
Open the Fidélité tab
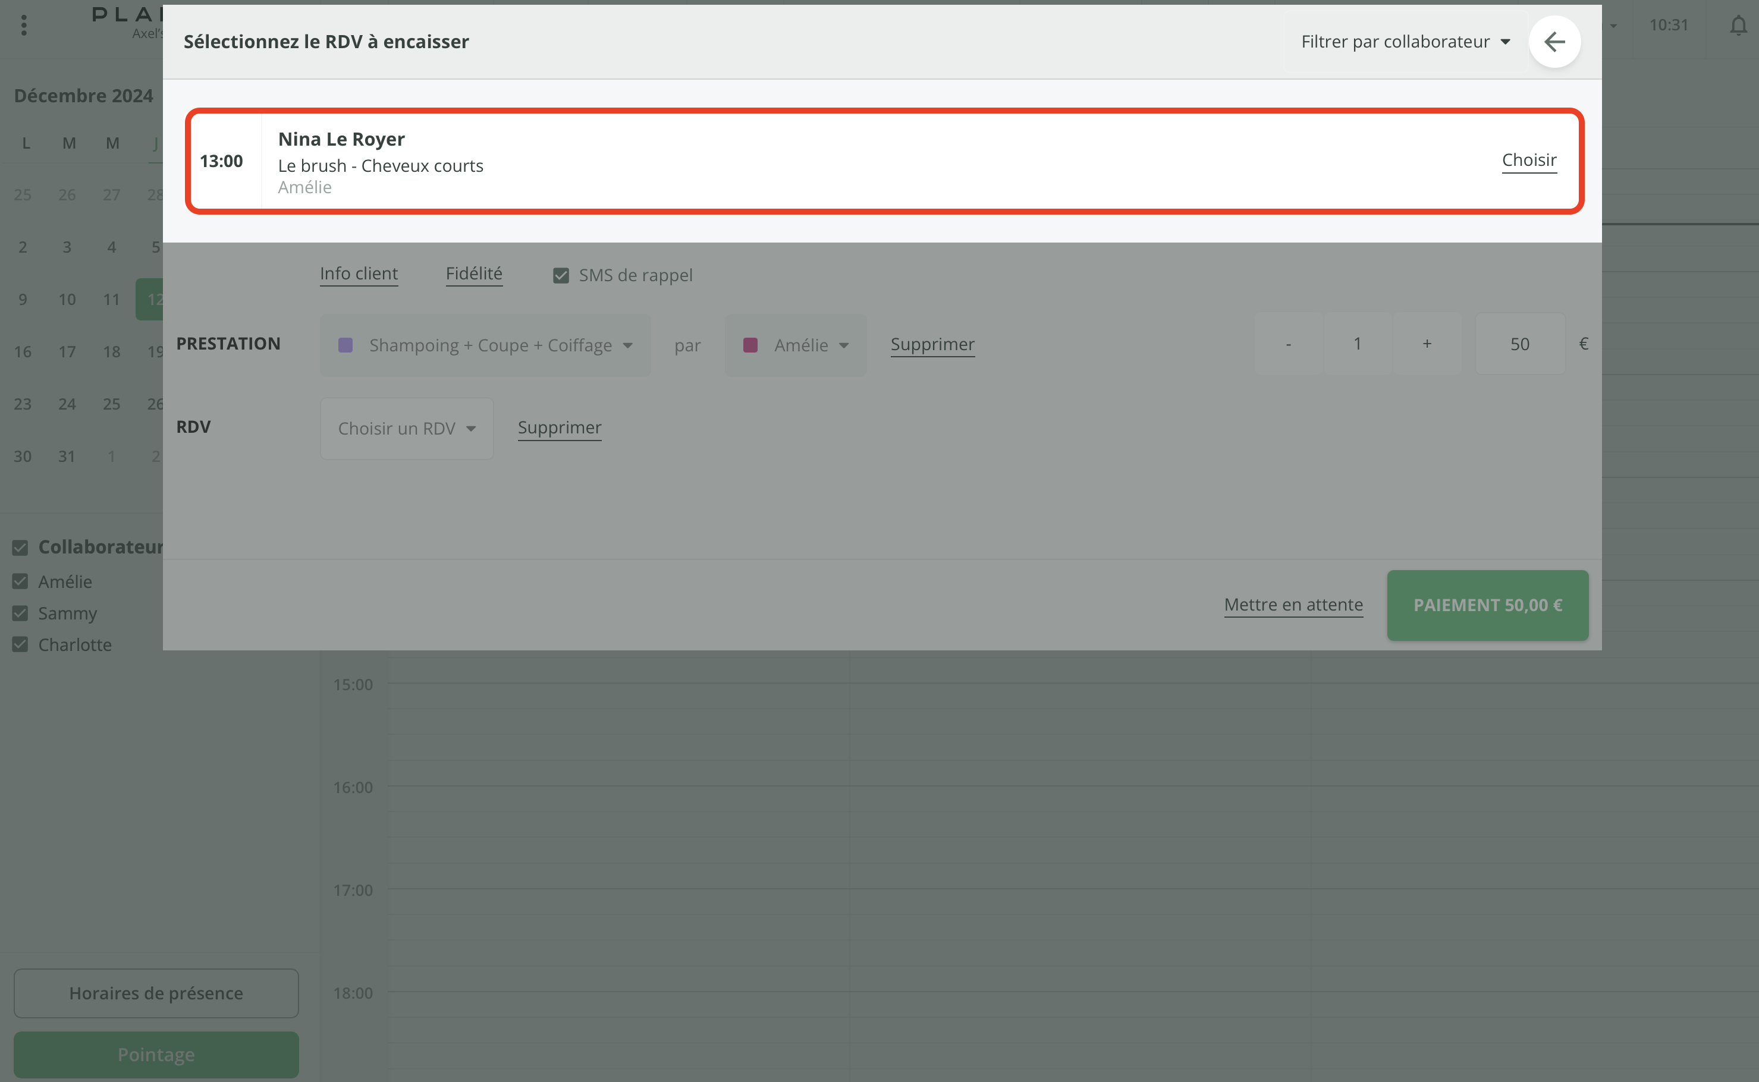(474, 273)
